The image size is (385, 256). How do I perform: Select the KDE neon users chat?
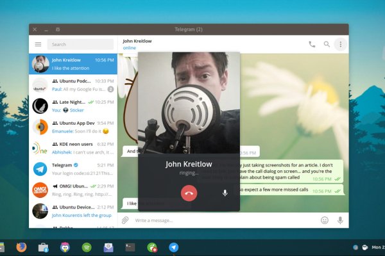[x=73, y=148]
